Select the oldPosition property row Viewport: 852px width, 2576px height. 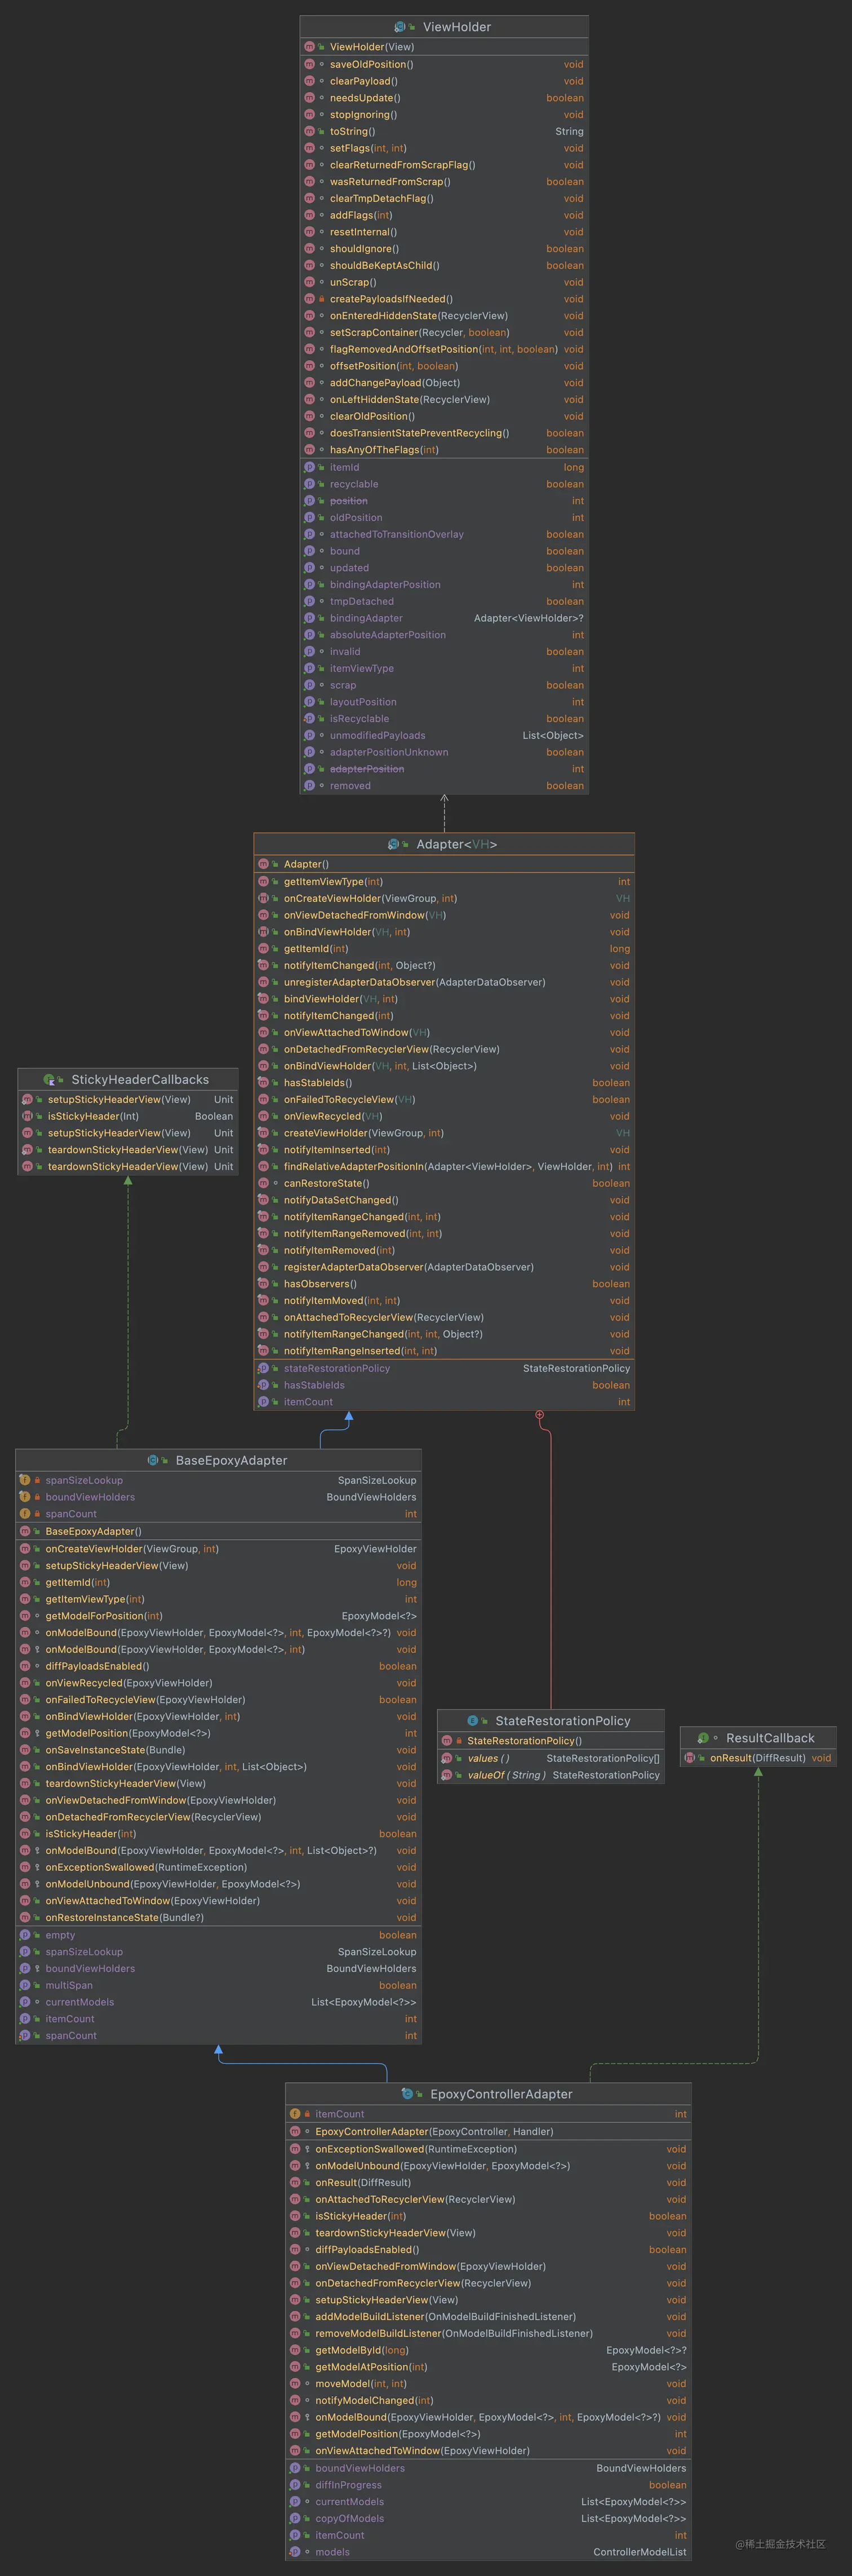[x=444, y=518]
